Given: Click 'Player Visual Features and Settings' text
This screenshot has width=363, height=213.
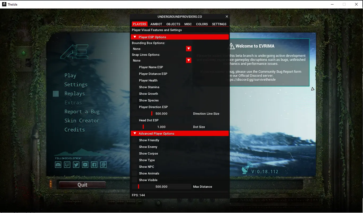Looking at the screenshot, I should point(157,30).
